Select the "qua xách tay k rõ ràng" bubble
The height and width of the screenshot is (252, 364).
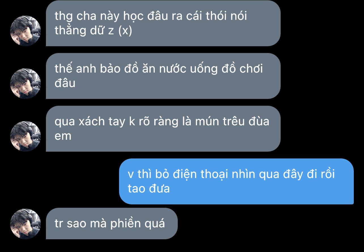point(163,129)
